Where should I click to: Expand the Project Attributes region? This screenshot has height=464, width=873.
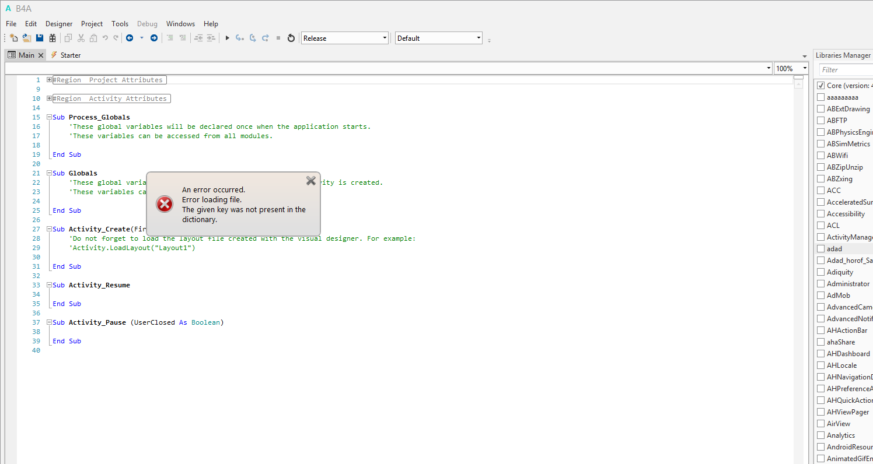(50, 80)
